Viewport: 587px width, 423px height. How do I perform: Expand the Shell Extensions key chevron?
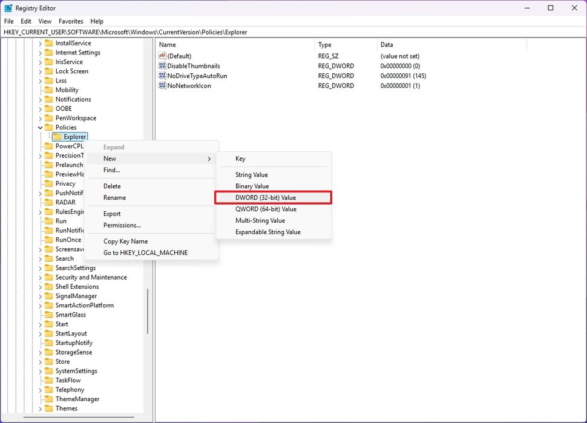click(x=40, y=286)
